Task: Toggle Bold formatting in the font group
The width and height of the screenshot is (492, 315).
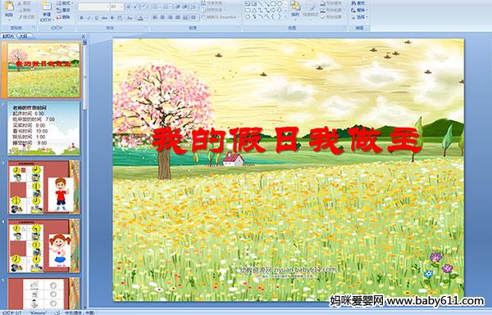Action: 81,18
